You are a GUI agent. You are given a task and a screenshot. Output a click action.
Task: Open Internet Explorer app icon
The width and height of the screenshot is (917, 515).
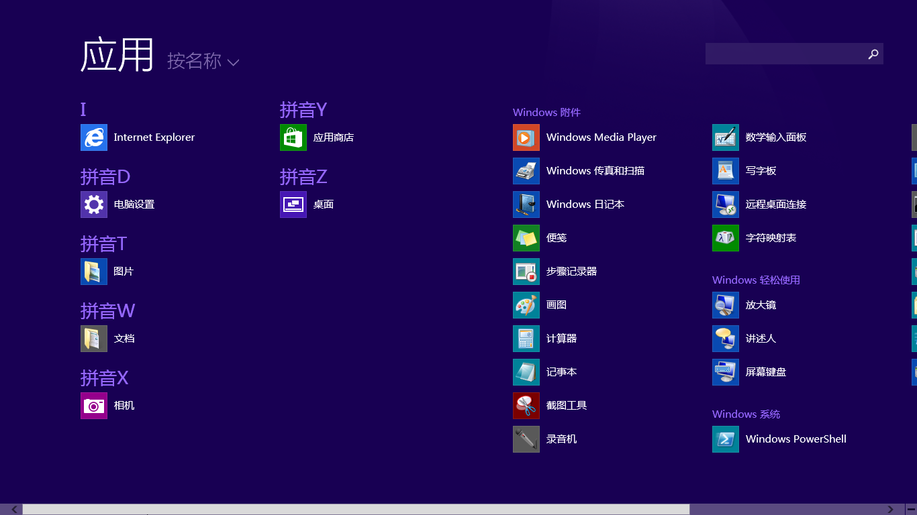pos(94,137)
